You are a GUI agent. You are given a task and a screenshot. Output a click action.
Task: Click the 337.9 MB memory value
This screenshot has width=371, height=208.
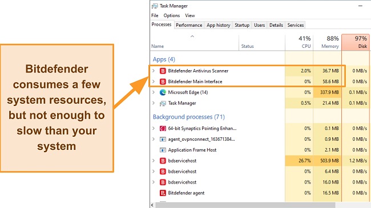[x=328, y=92]
